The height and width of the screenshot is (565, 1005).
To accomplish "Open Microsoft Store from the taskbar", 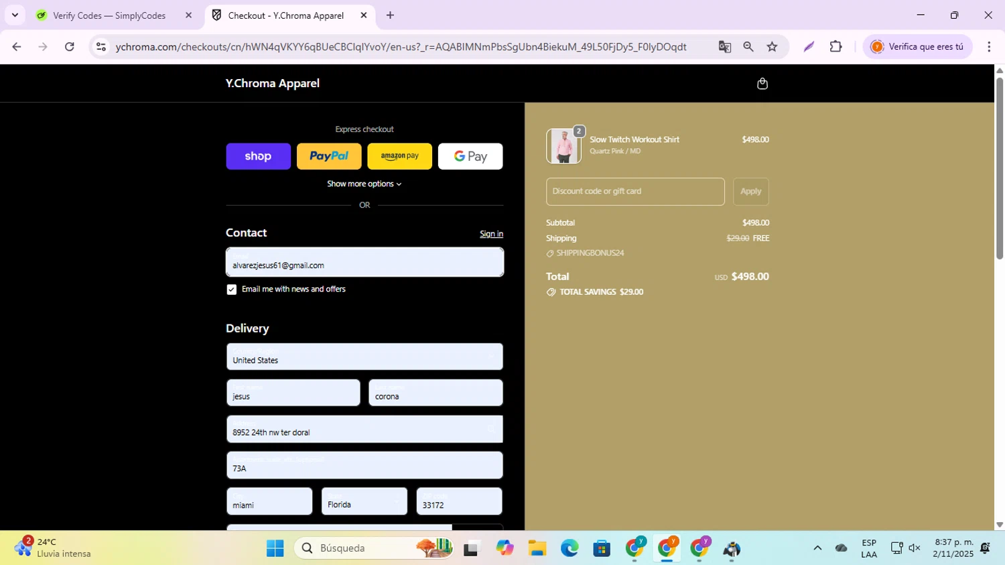I will pos(602,548).
